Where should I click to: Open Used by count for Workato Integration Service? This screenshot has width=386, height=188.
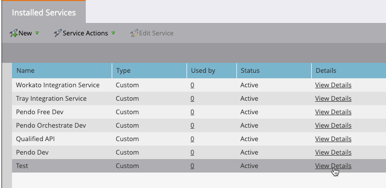[x=193, y=85]
